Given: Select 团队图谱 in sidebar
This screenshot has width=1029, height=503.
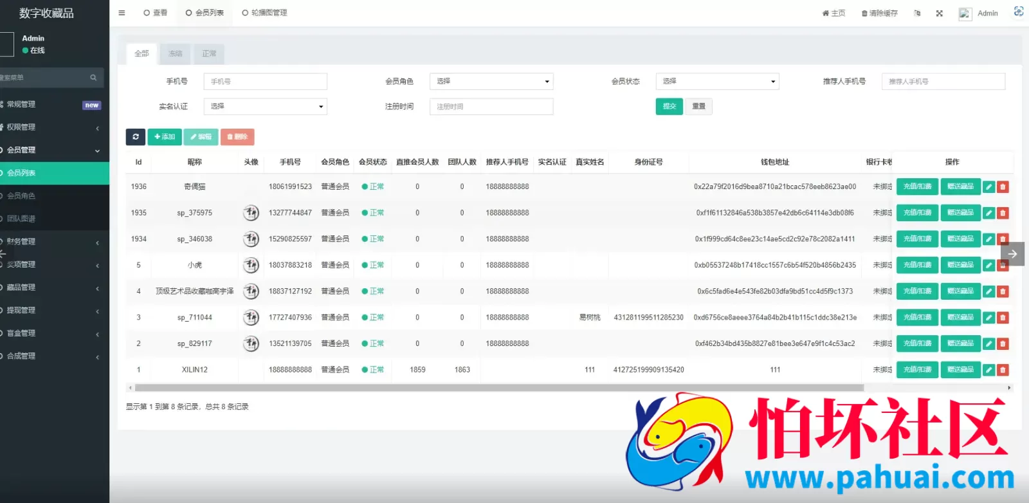Looking at the screenshot, I should 55,219.
